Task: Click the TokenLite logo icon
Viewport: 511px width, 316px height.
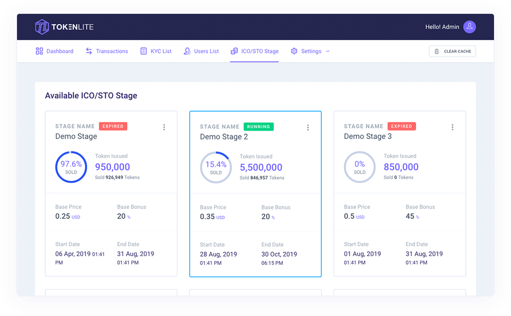Action: (x=42, y=27)
